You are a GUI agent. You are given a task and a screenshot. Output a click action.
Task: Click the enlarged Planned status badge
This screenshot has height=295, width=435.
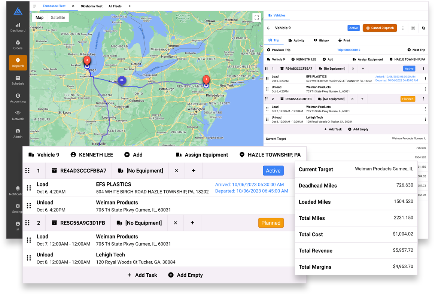271,223
